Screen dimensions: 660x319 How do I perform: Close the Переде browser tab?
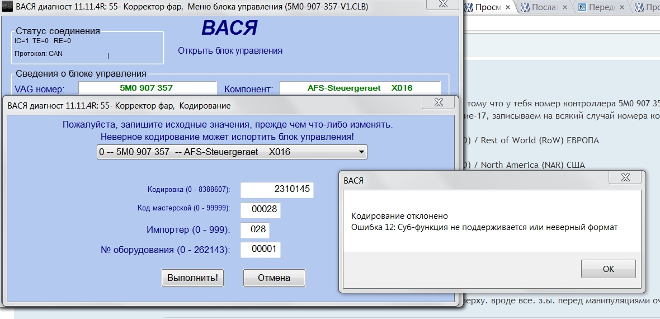point(622,8)
